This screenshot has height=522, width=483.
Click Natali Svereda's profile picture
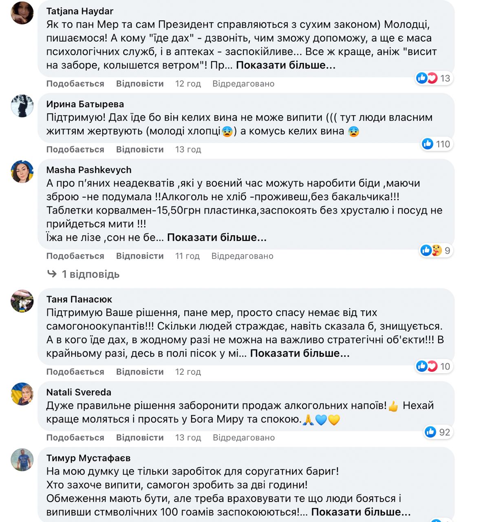click(22, 394)
